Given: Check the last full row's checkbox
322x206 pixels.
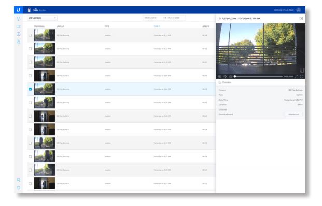Looking at the screenshot, I should click(30, 183).
